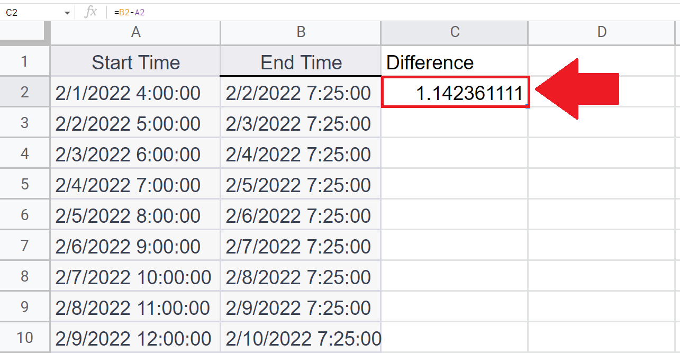Select row 6 header
This screenshot has width=680, height=353.
coord(25,215)
